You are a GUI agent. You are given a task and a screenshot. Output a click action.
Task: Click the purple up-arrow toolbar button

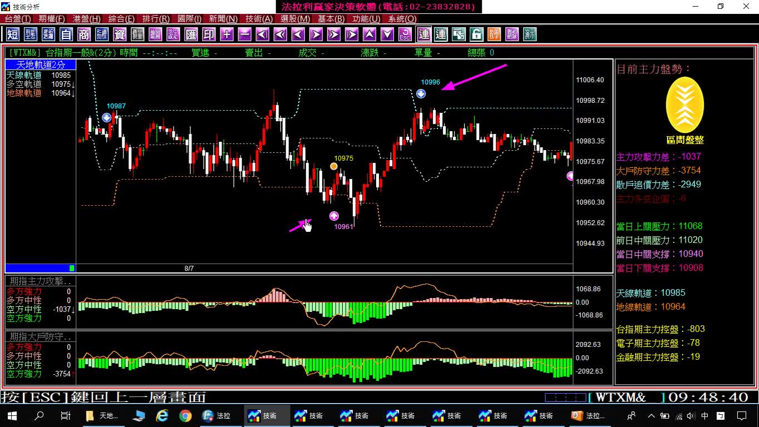point(369,34)
